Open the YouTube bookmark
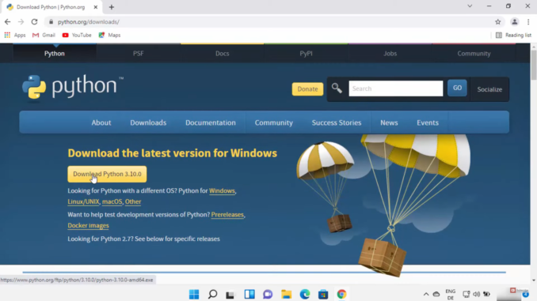 coord(77,35)
